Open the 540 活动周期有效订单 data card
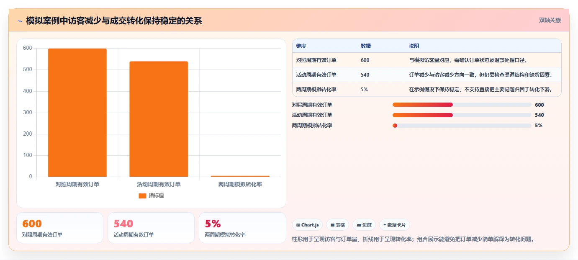 coord(151,228)
